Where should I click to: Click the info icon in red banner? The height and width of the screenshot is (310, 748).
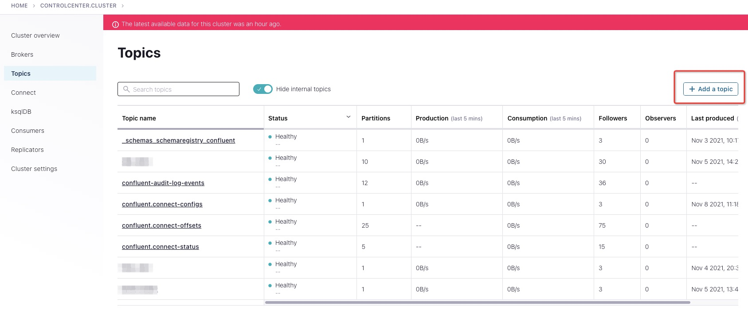click(115, 24)
